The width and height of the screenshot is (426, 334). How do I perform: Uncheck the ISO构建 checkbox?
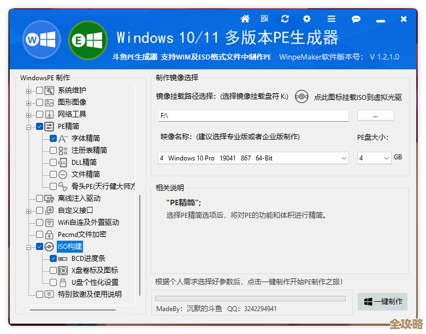coord(40,247)
